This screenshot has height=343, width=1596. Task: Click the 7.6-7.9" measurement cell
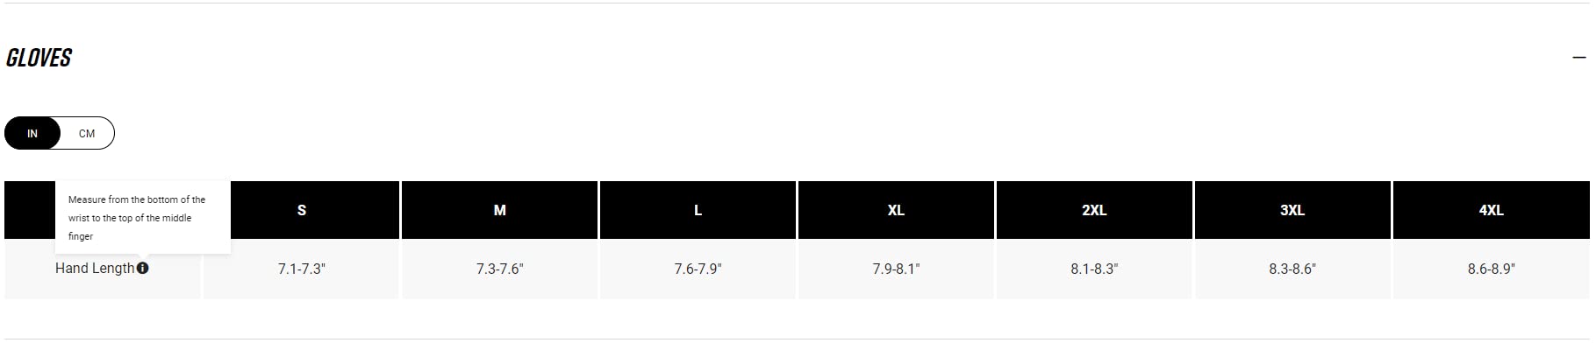point(698,269)
